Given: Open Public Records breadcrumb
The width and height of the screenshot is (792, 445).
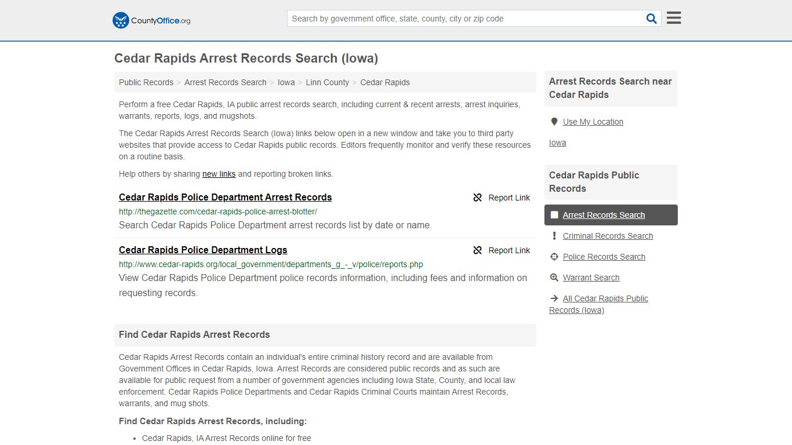Looking at the screenshot, I should click(146, 82).
